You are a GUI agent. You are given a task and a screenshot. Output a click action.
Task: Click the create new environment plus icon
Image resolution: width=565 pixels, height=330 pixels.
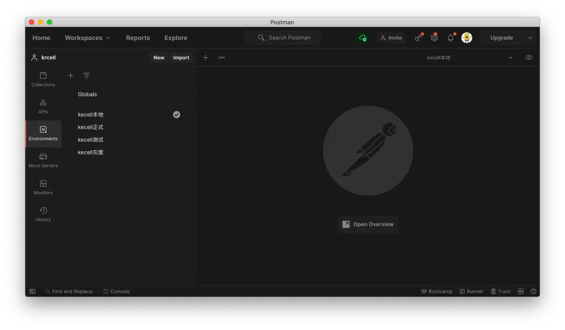point(71,76)
